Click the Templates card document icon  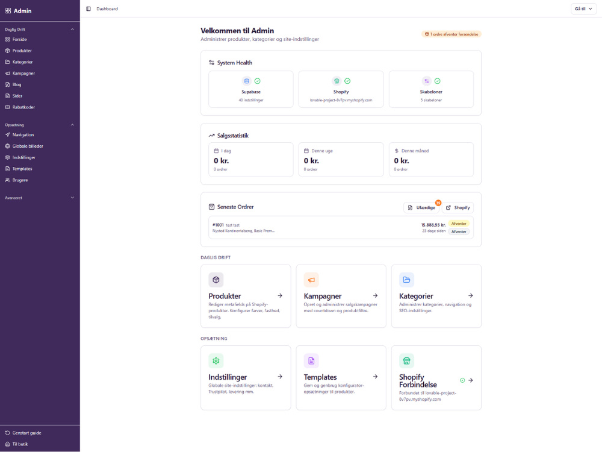[311, 361]
